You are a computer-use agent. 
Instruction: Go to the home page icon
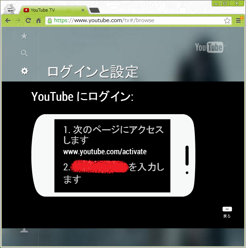pos(38,21)
